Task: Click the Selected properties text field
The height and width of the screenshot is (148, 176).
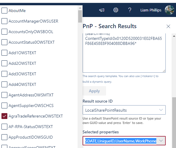Action: [121, 141]
